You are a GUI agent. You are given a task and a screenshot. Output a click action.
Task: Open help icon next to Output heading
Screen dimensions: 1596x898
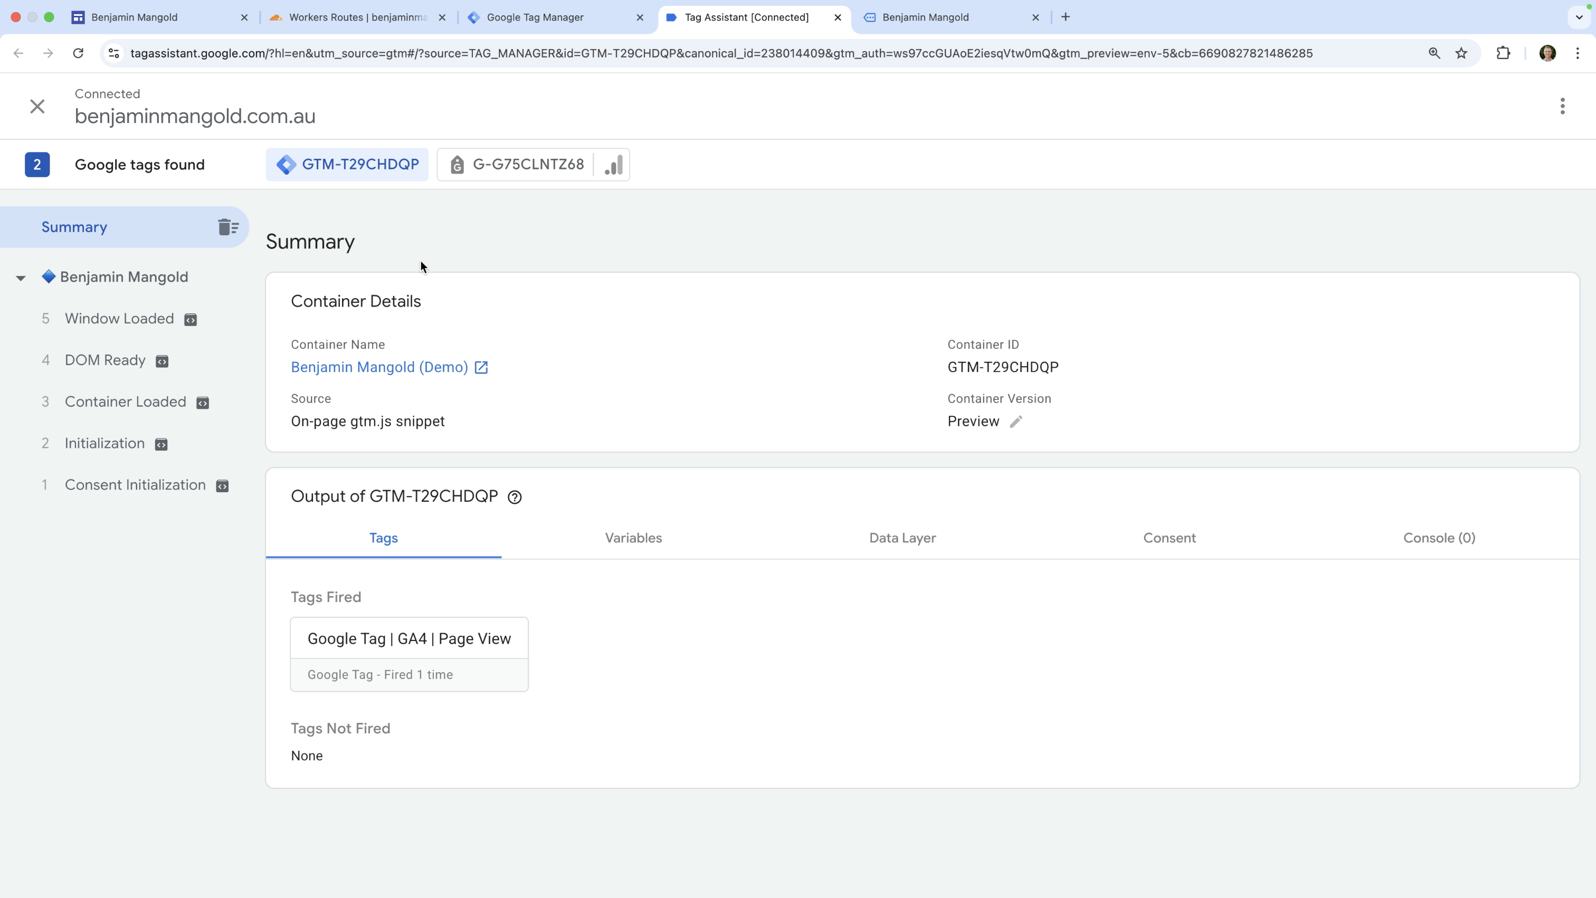point(514,498)
